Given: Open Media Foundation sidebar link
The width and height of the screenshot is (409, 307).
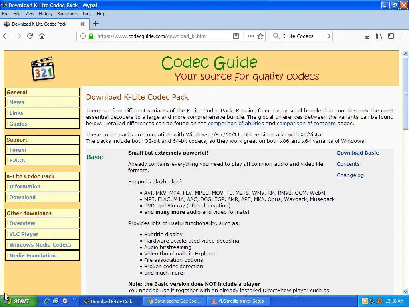Looking at the screenshot, I should pos(42,255).
